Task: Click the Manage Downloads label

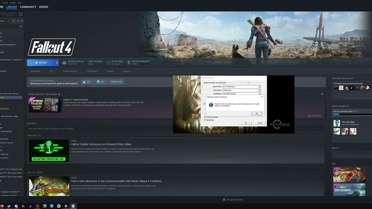Action: coord(235,200)
